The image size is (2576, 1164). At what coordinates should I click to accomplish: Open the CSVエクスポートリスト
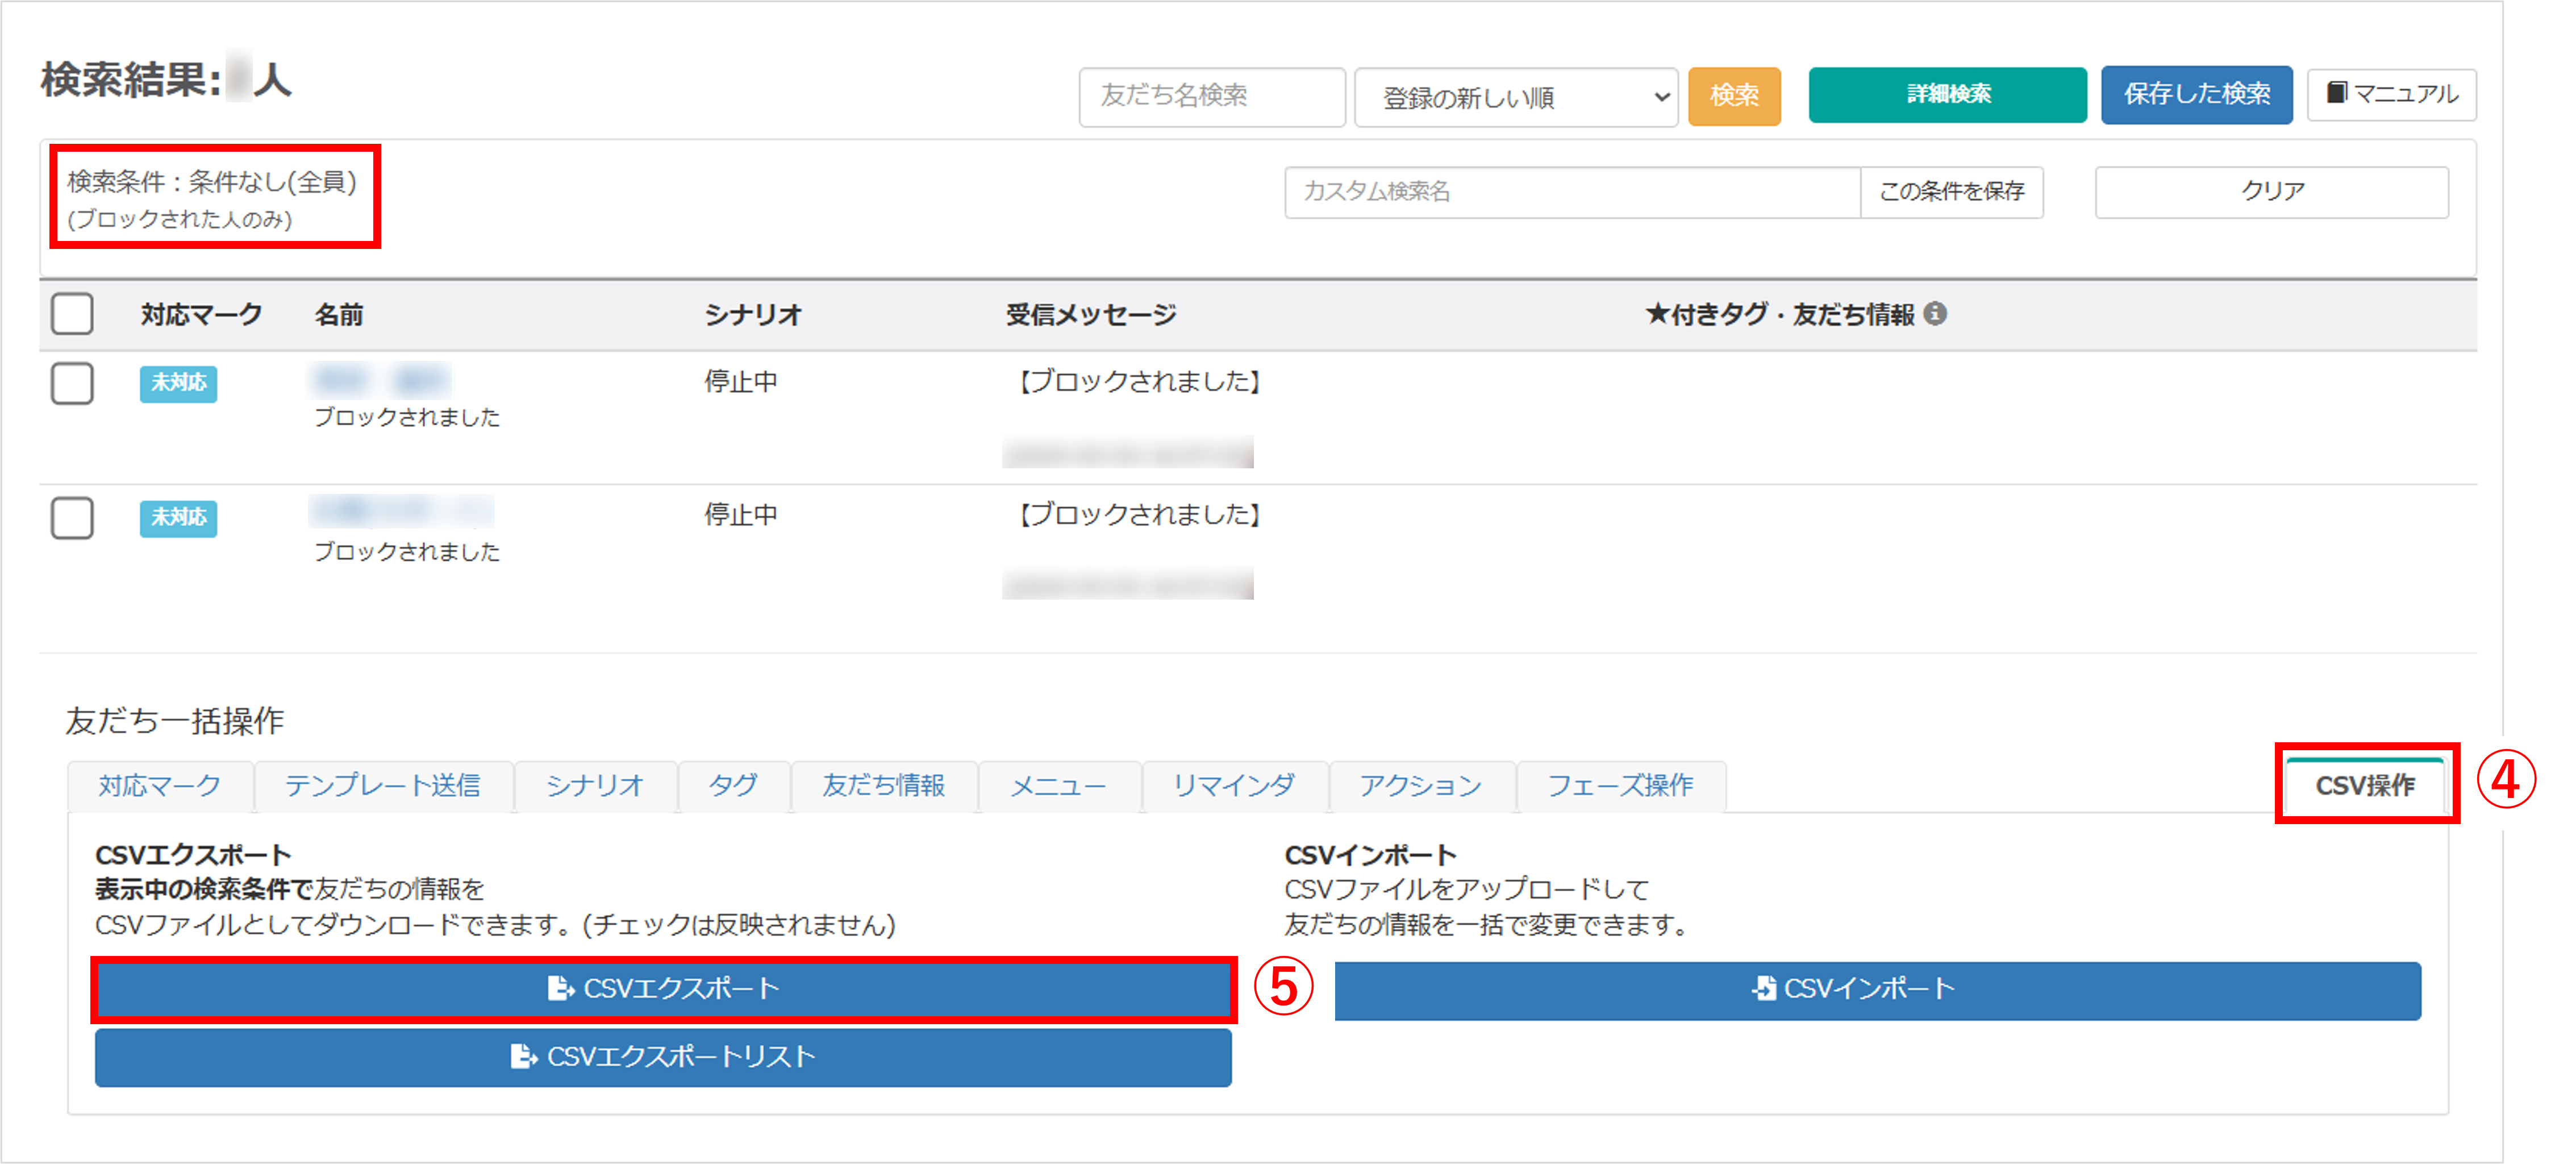pyautogui.click(x=663, y=1057)
